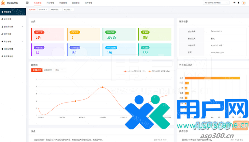Viewport: 249px width, 142px height.
Task: Click the HuoCMS flame logo
Action: click(x=3, y=3)
